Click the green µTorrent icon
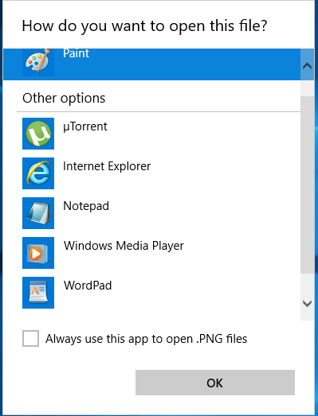This screenshot has width=318, height=416. 38,134
